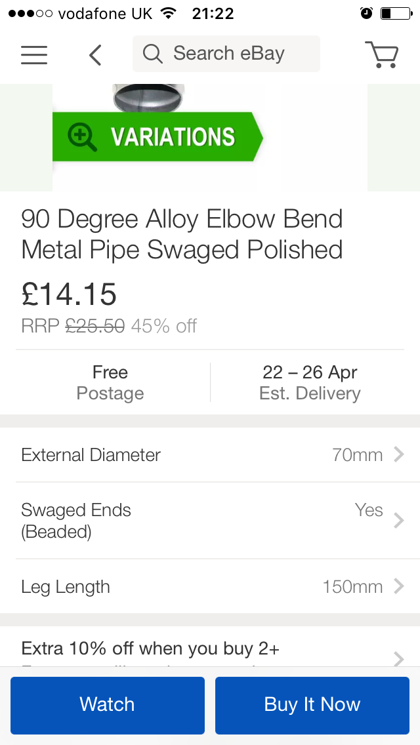This screenshot has width=420, height=745.
Task: Expand Leg Length options chevron
Action: 398,586
